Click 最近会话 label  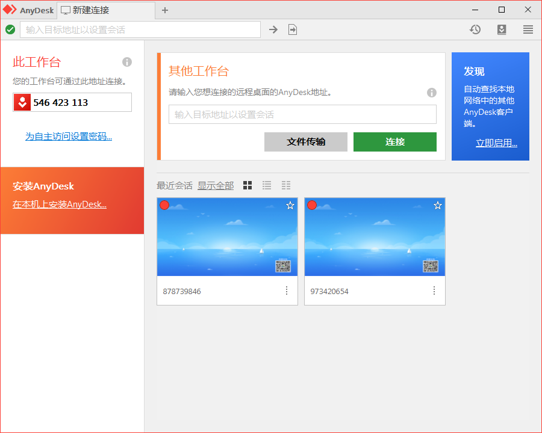(x=175, y=186)
